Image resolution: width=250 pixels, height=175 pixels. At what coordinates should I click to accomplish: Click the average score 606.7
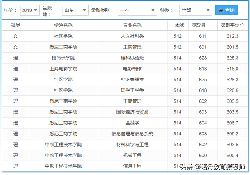pos(232,123)
